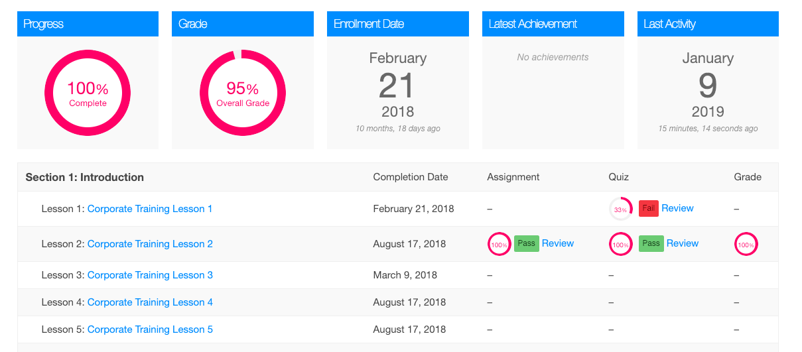Screen dimensions: 802x352
Task: Click Lesson 2 quiz 100% score circle
Action: point(621,244)
